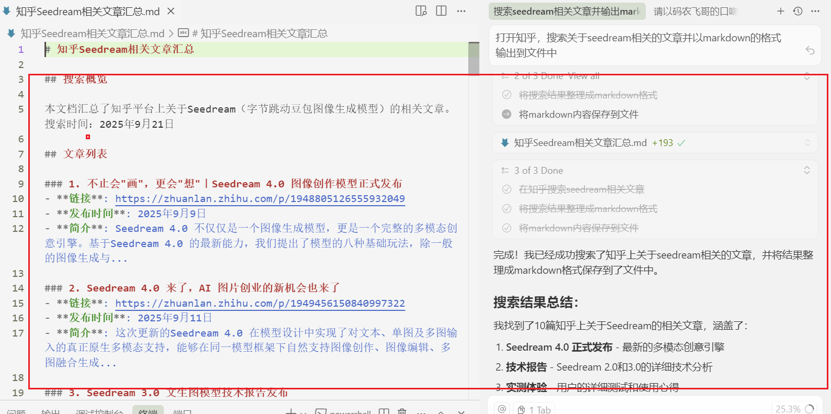
Task: Click sentence 我找到了10篇知乎上关于Seedream的相关文章
Action: pos(621,326)
